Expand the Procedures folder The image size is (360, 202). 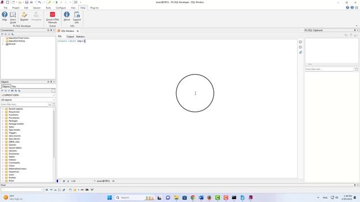click(x=3, y=118)
